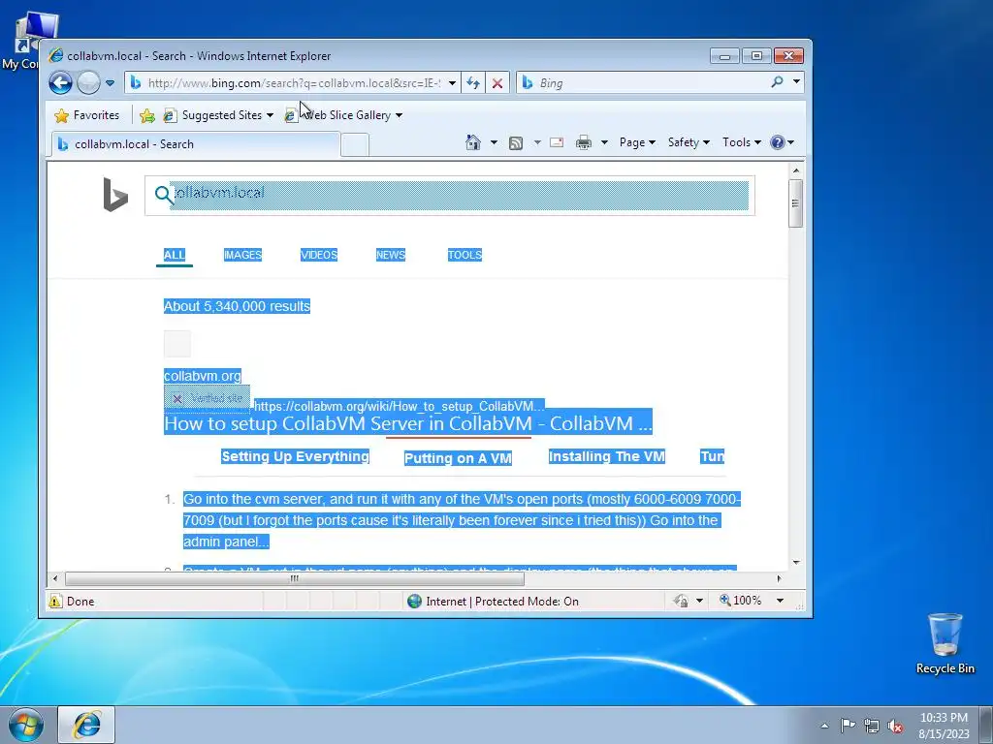Open the Recycle Bin desktop icon

[945, 643]
